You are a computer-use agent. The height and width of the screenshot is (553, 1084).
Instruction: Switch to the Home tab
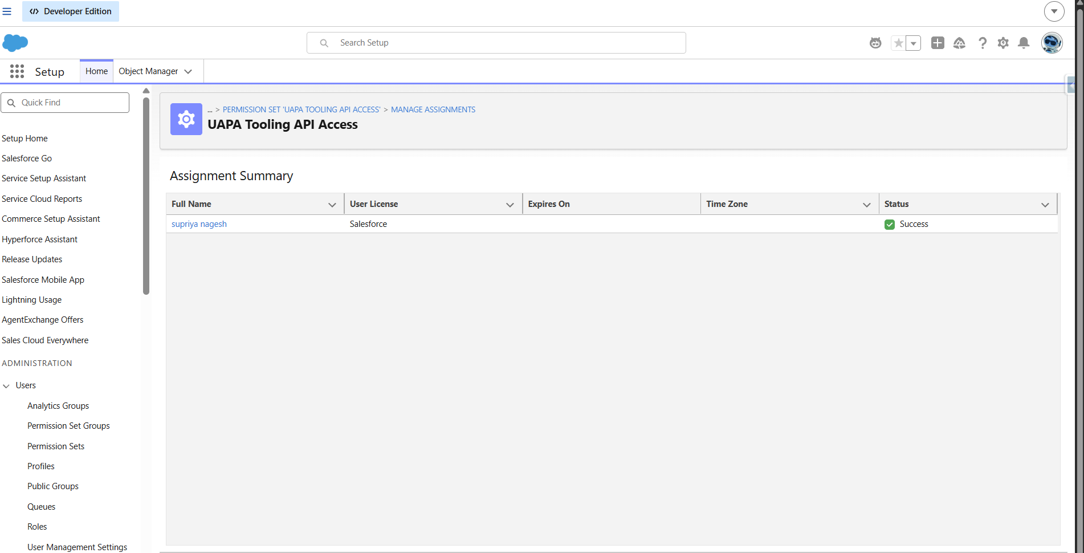96,71
